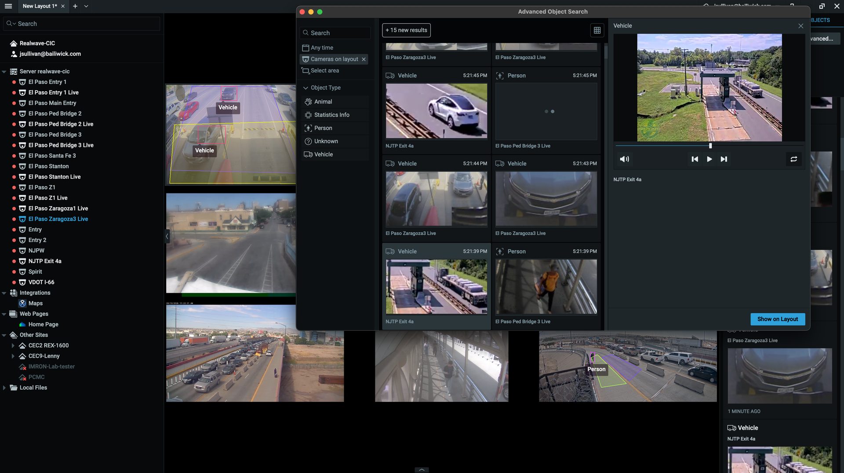844x473 pixels.
Task: Filter results by Person object type
Action: (335, 128)
